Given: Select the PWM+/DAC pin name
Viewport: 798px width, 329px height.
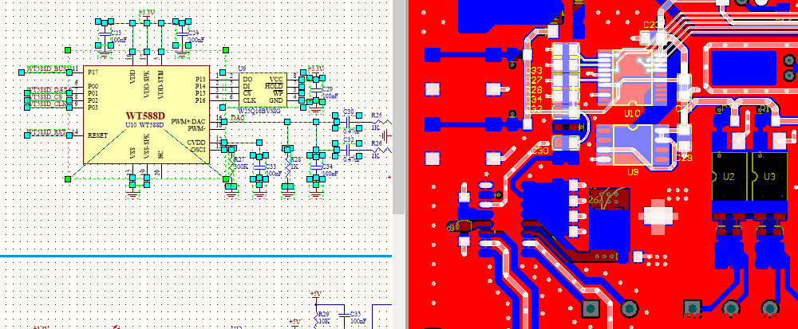Looking at the screenshot, I should point(189,121).
